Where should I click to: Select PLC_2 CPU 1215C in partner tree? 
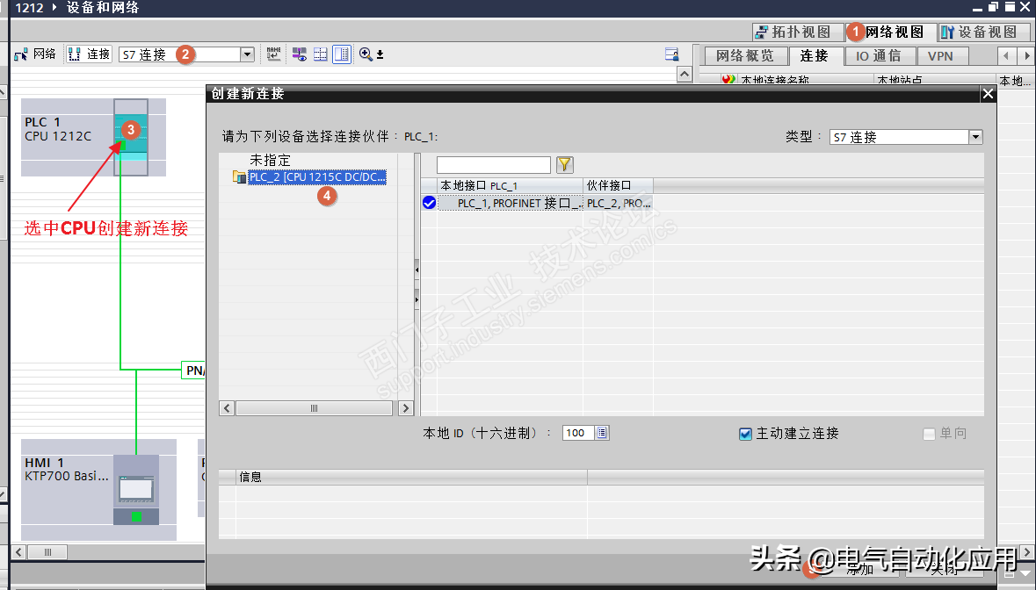316,177
